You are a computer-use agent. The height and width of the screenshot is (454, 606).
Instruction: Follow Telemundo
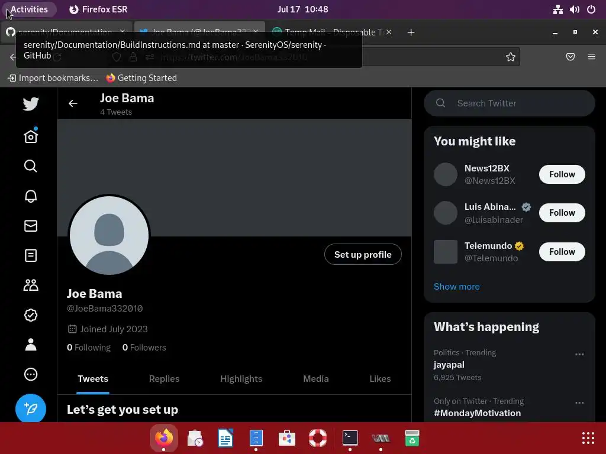pos(562,252)
